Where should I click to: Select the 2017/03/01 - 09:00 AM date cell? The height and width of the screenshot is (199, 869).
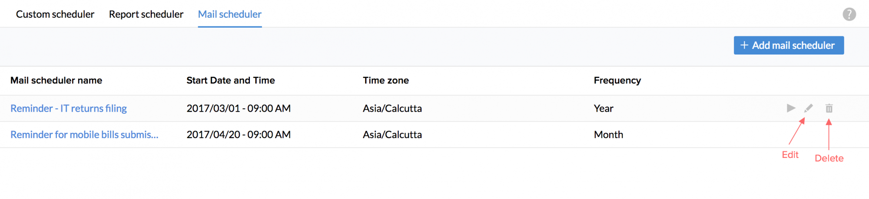239,108
